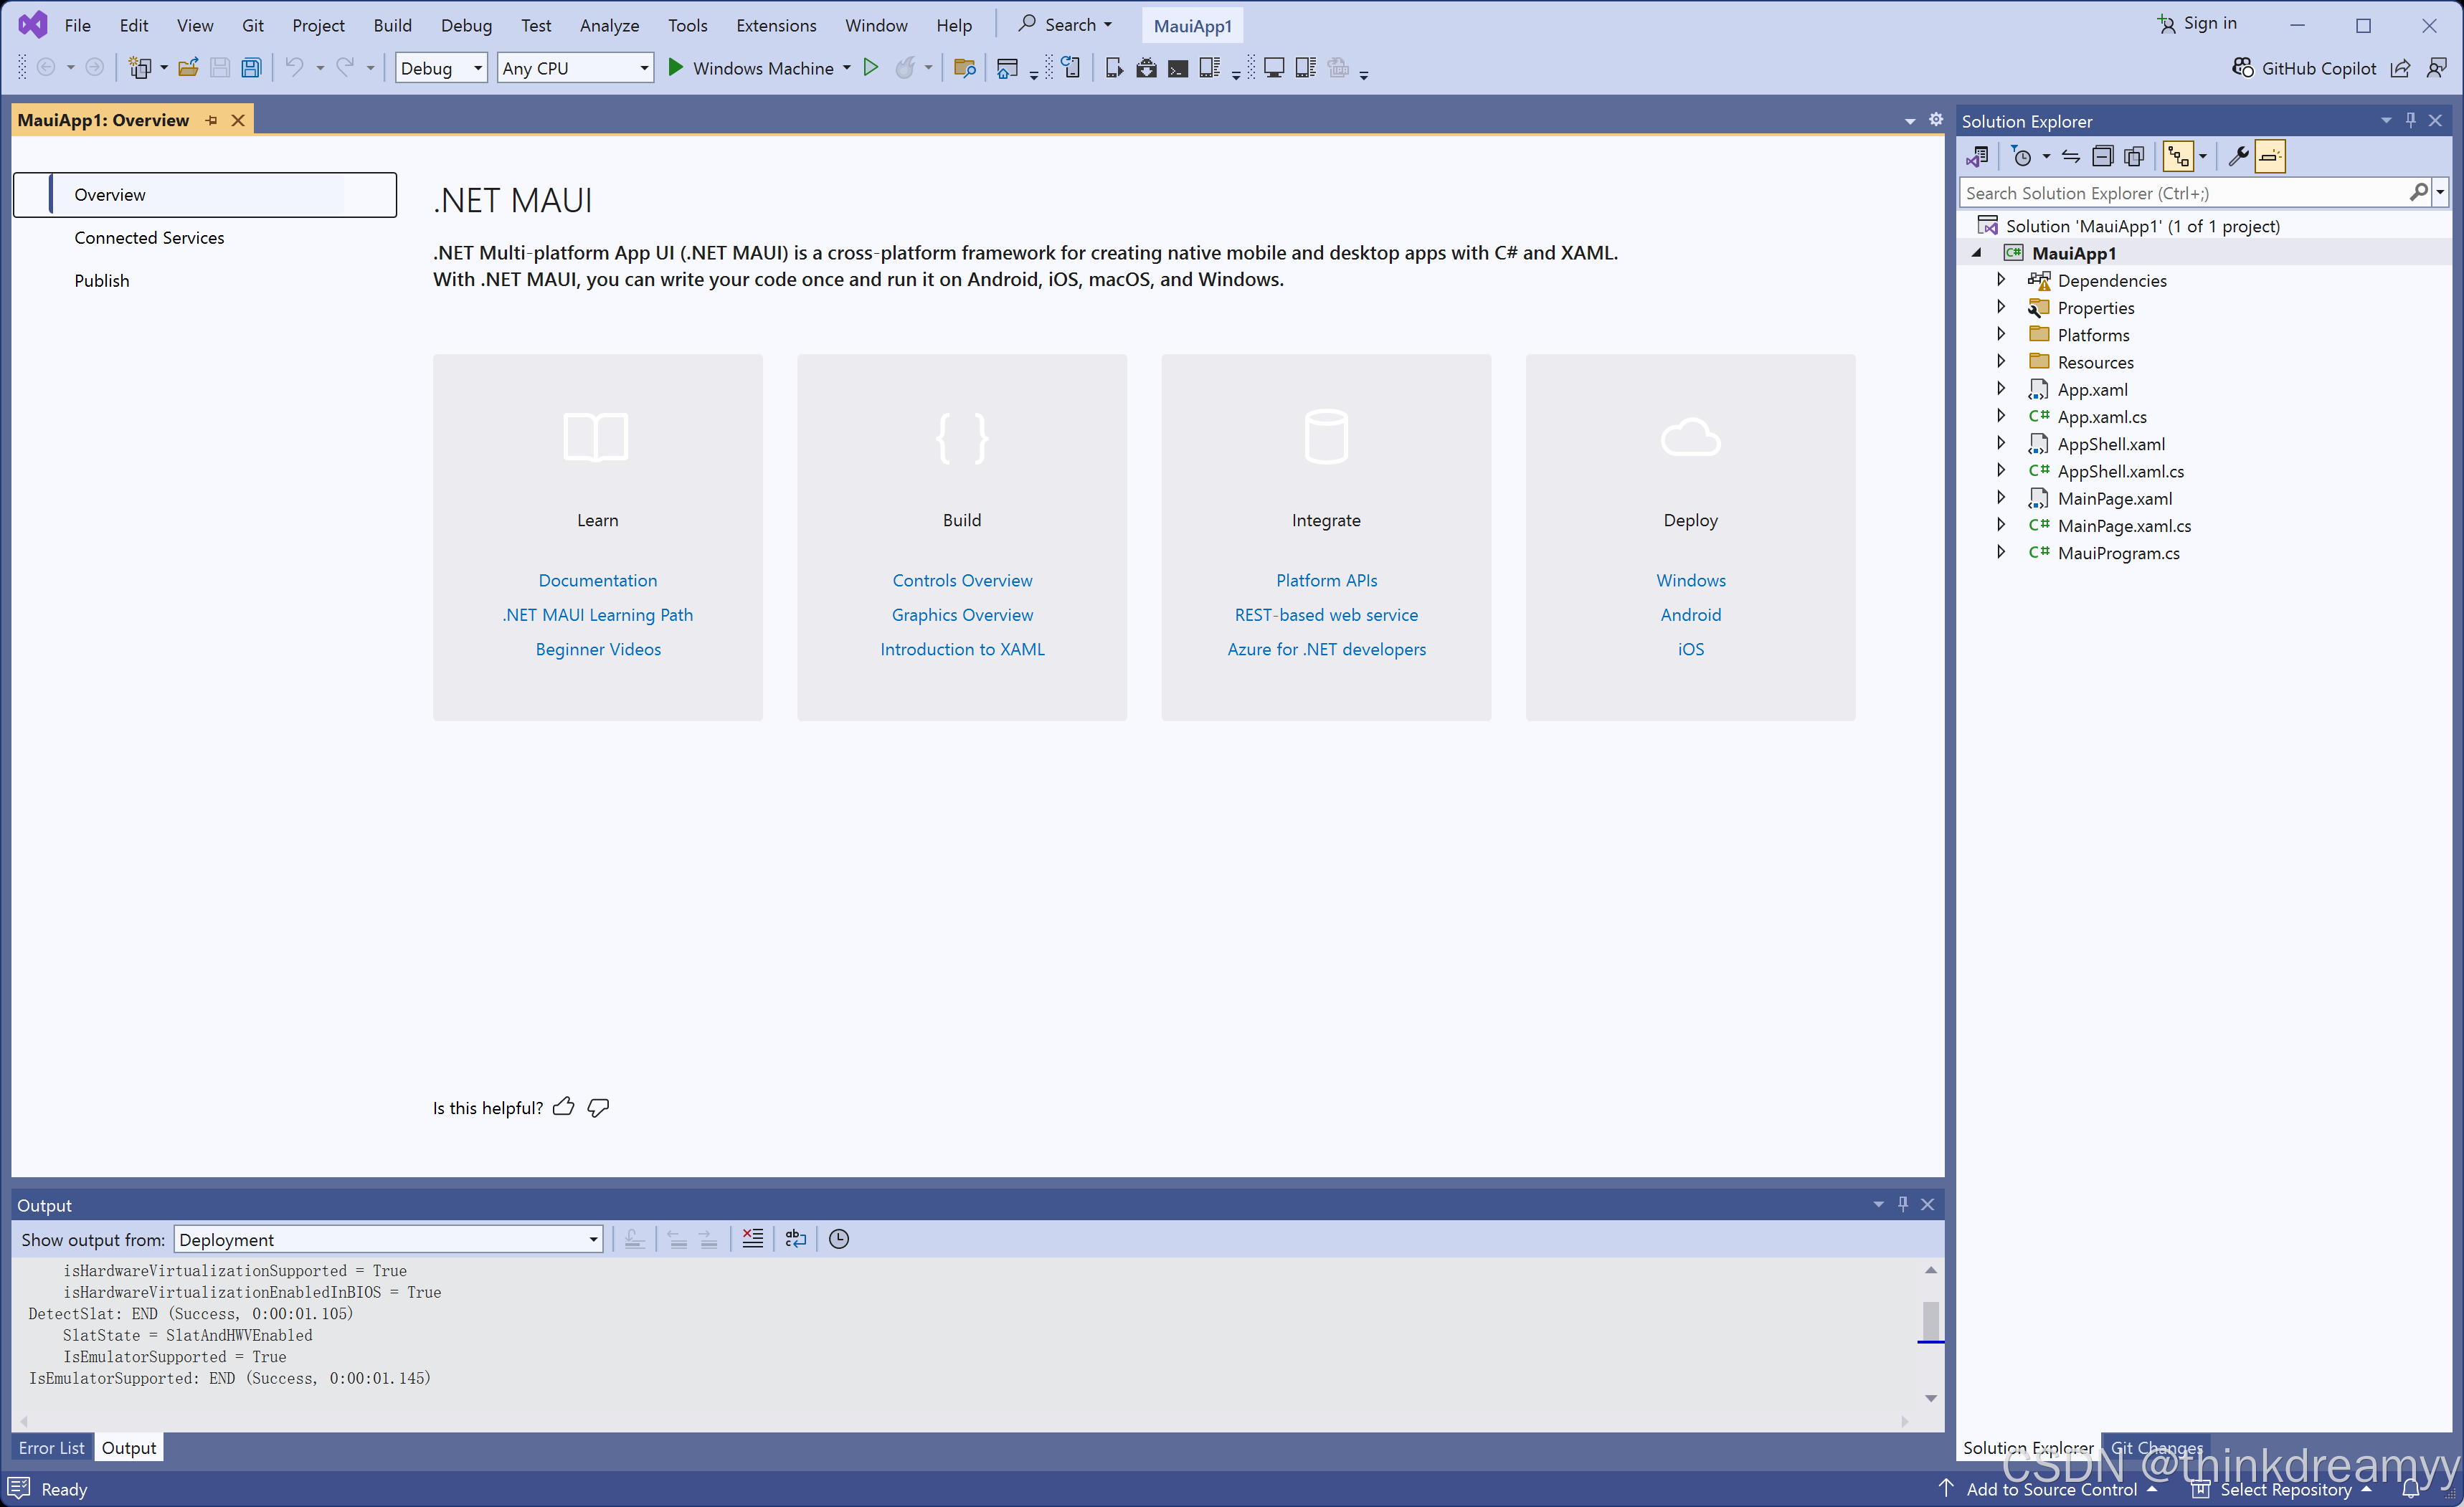Click the Hot Reload flame icon
Viewport: 2464px width, 1507px height.
coord(905,68)
